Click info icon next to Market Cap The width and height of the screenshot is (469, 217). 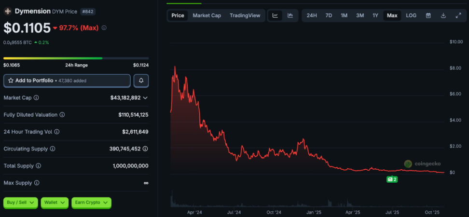[36, 98]
